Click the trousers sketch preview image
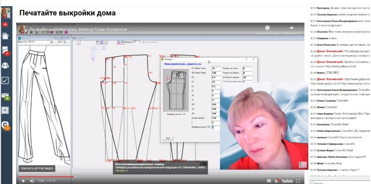 [x=44, y=105]
